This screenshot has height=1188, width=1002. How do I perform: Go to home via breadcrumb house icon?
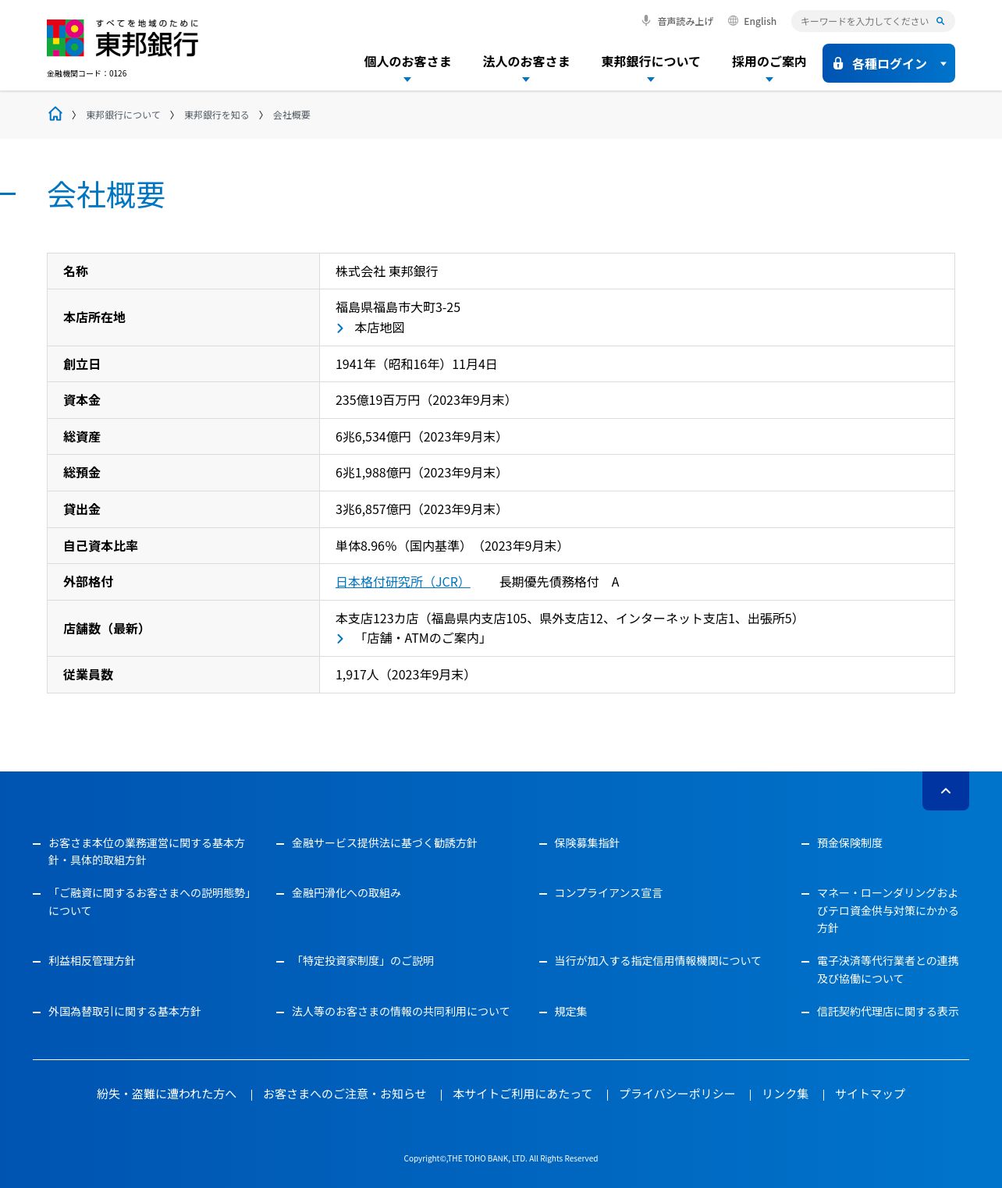[55, 114]
